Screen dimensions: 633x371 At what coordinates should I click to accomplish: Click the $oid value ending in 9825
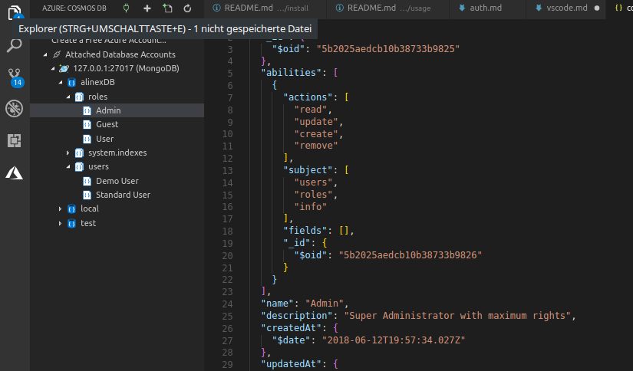388,49
